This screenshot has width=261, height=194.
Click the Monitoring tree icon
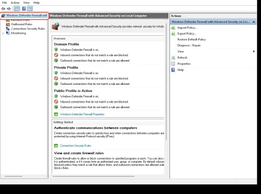click(8, 33)
